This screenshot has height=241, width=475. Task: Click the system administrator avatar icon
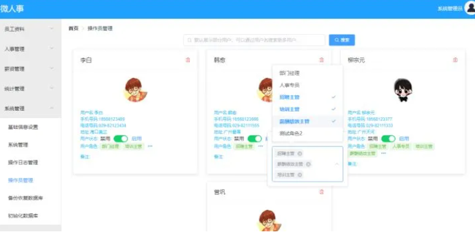coord(470,8)
